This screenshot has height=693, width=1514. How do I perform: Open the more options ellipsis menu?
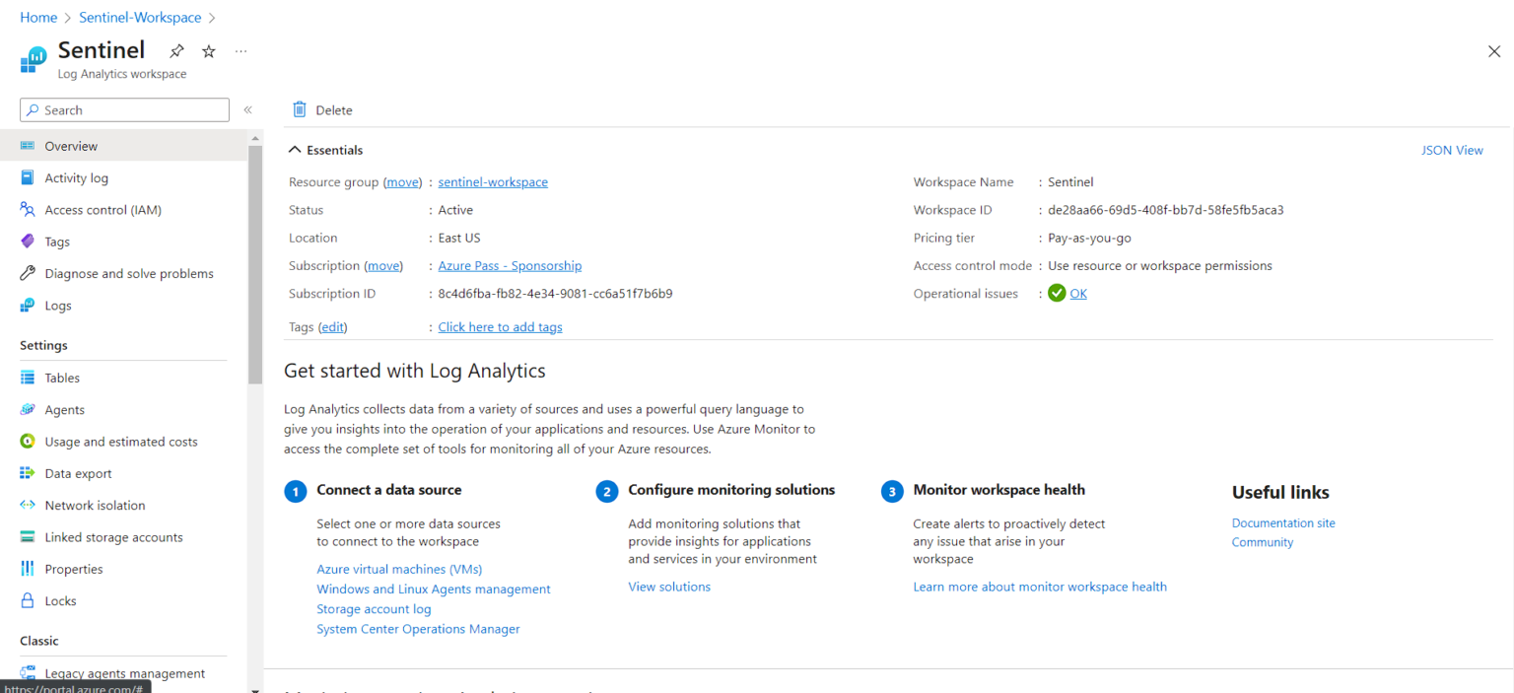(241, 50)
